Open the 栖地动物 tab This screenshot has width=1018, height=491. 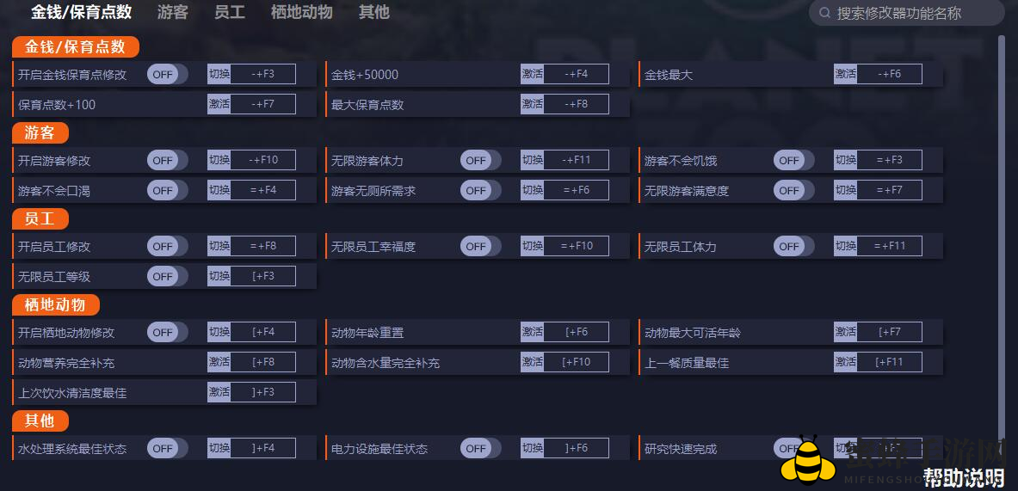[301, 12]
